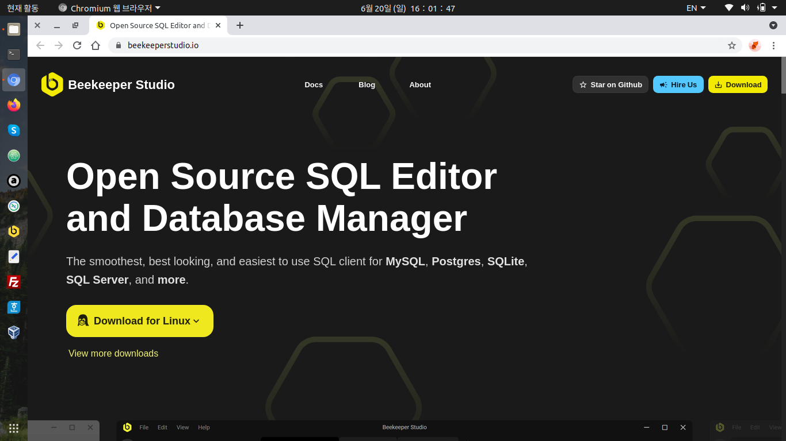786x441 pixels.
Task: Click the browser home button
Action: tap(96, 45)
